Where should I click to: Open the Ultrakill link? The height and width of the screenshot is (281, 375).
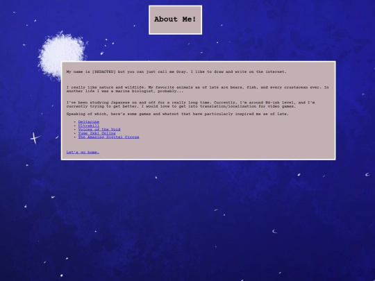pyautogui.click(x=88, y=126)
